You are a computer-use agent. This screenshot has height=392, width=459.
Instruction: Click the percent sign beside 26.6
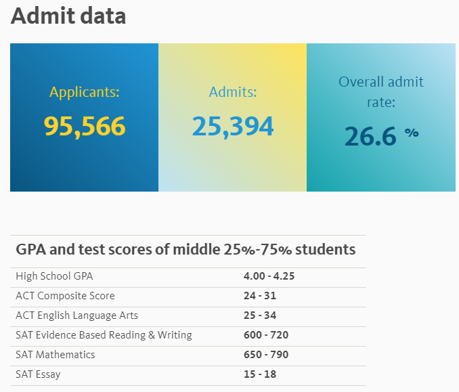412,133
